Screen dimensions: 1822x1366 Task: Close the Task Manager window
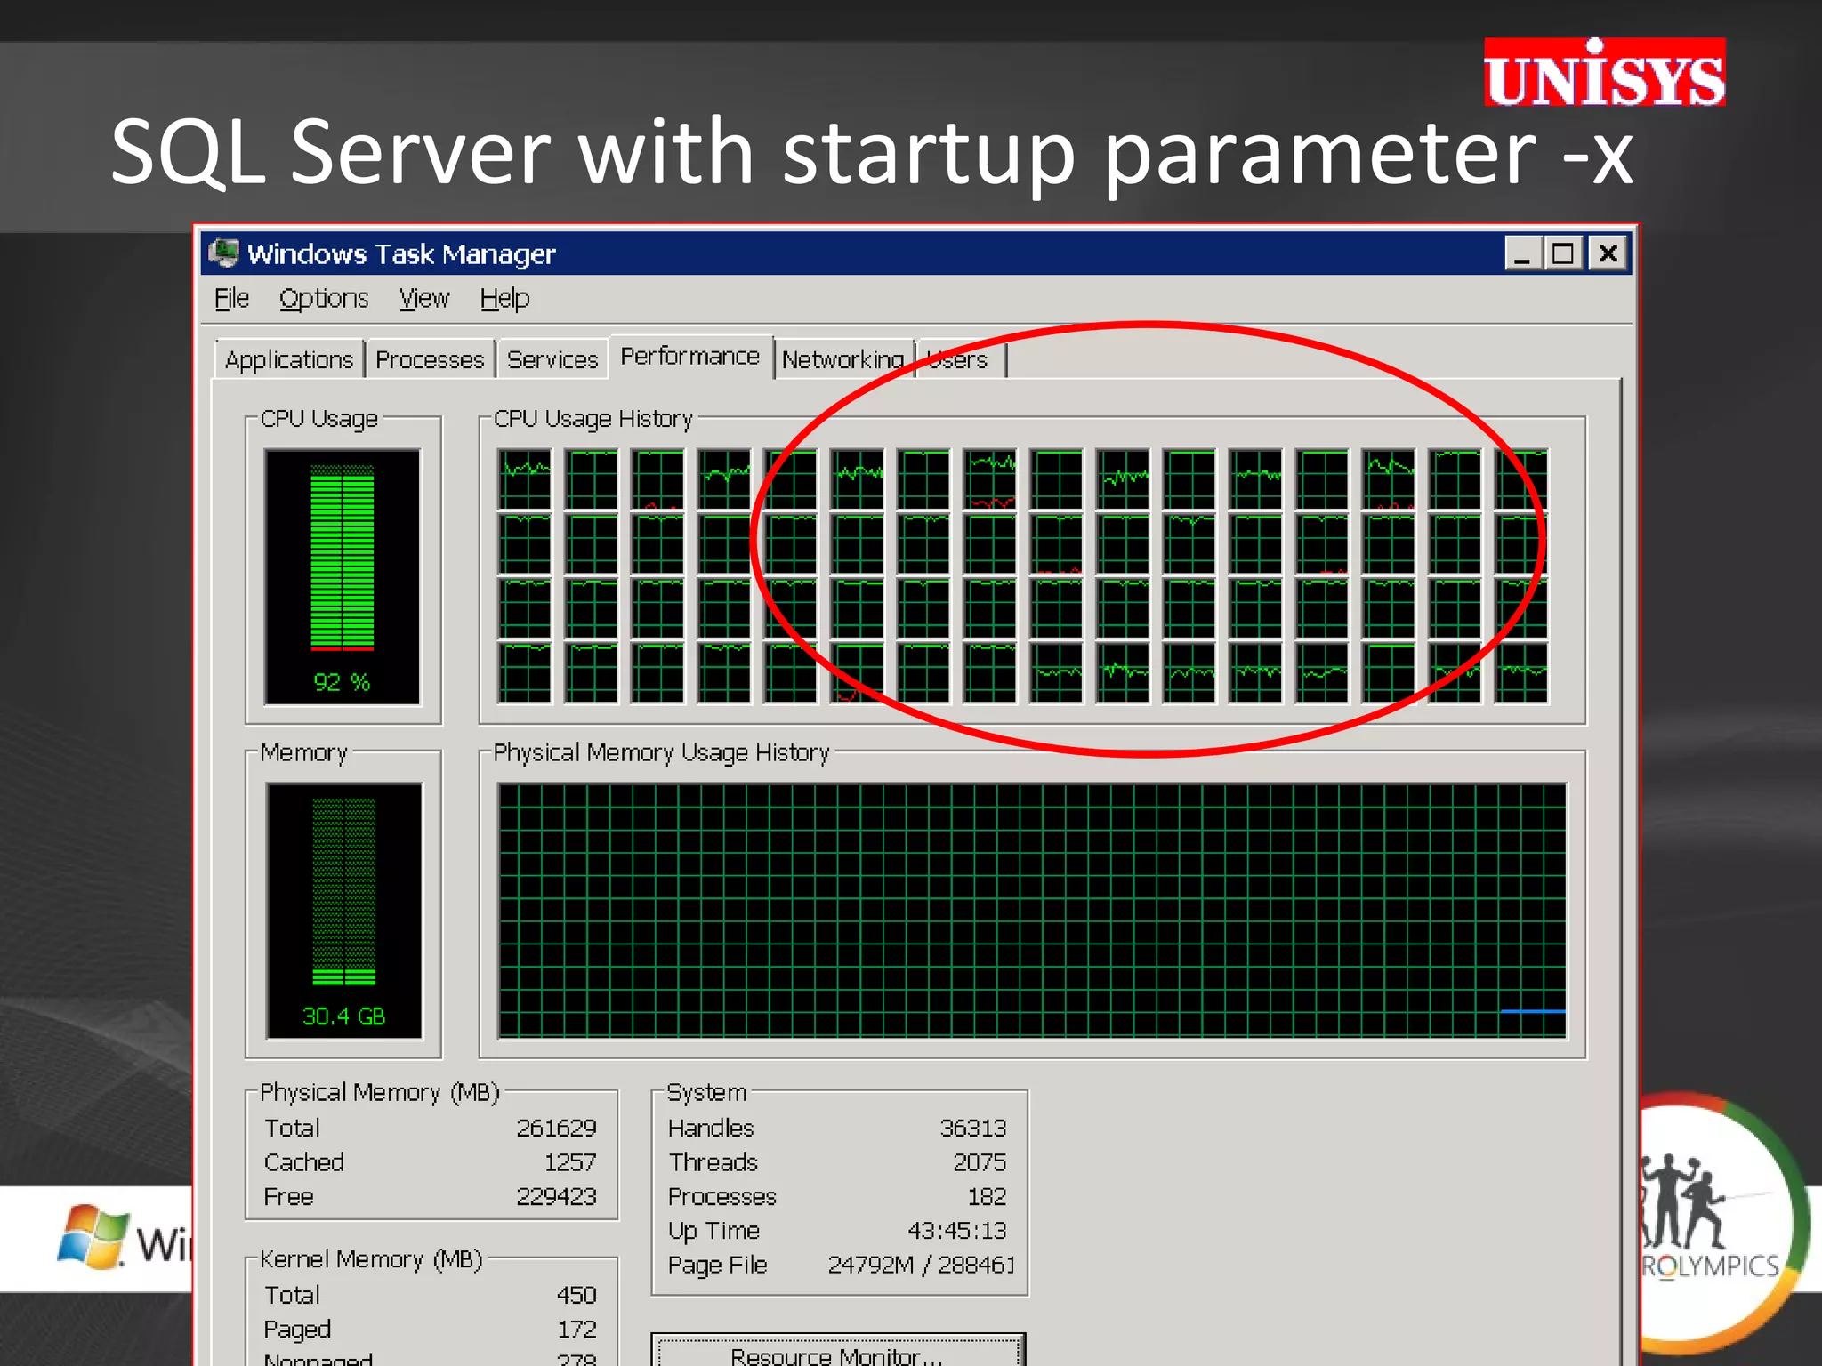[1608, 253]
